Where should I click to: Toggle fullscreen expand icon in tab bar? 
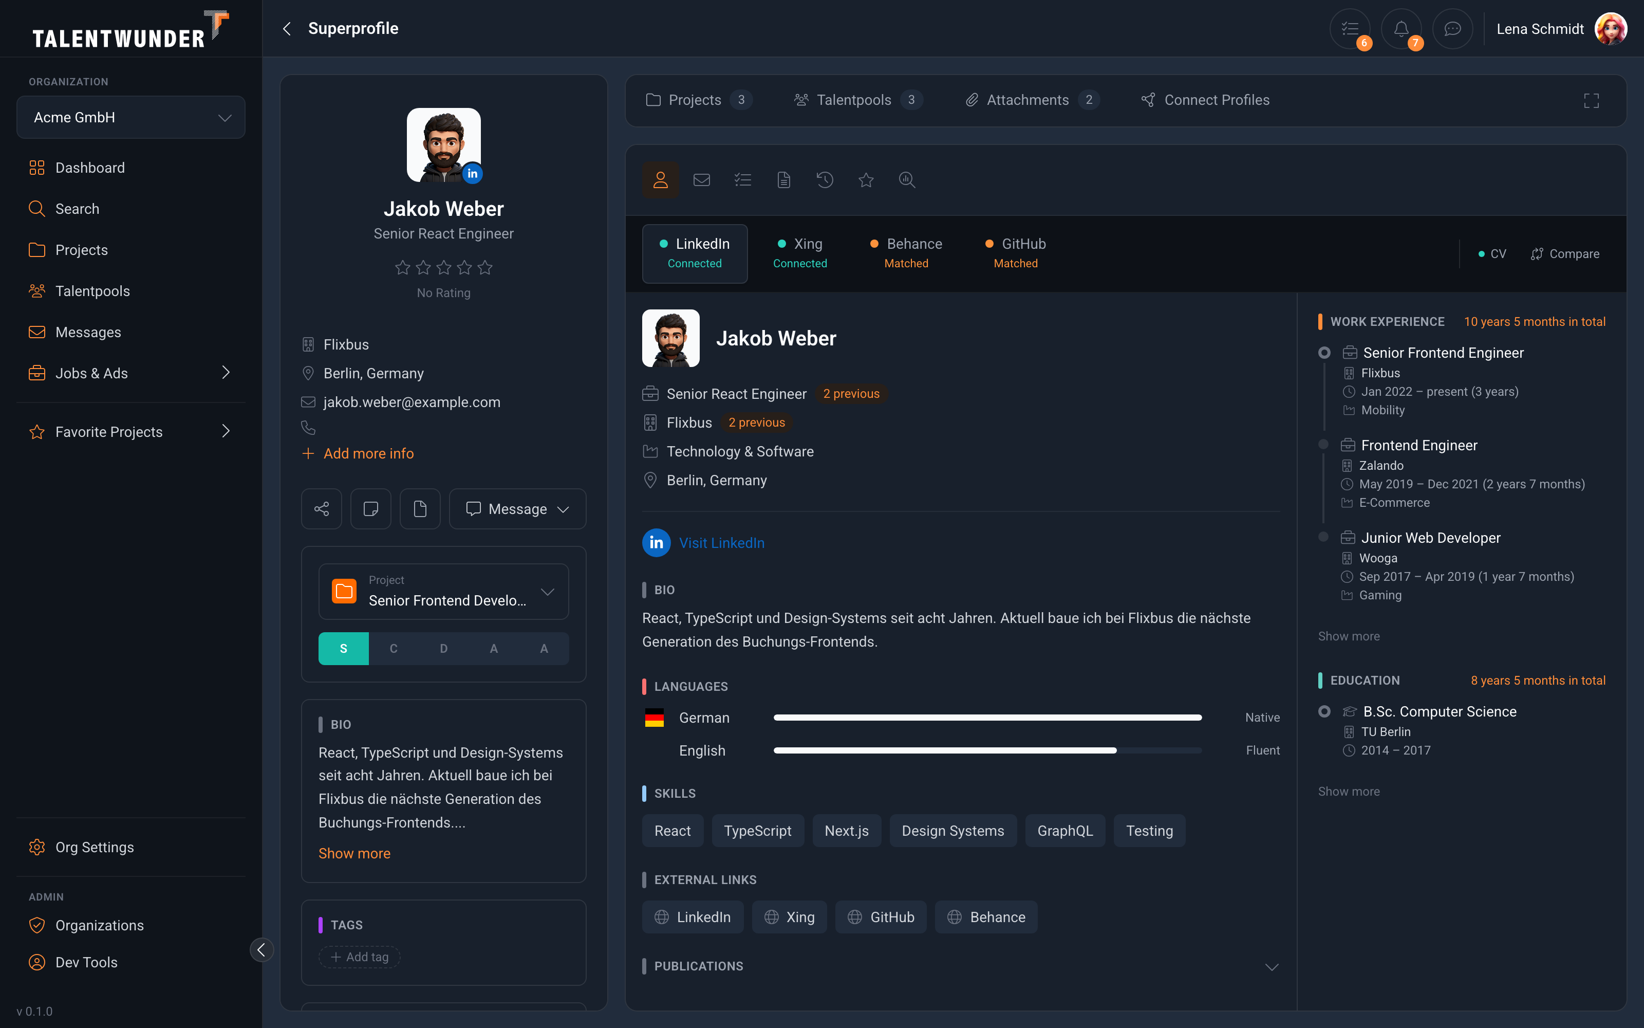pos(1591,101)
